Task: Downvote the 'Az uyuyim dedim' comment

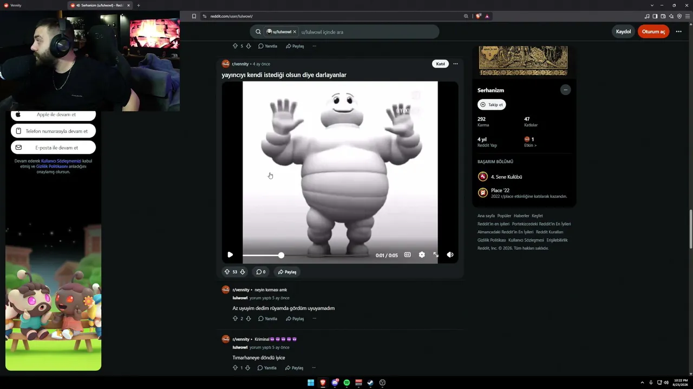Action: click(x=249, y=319)
